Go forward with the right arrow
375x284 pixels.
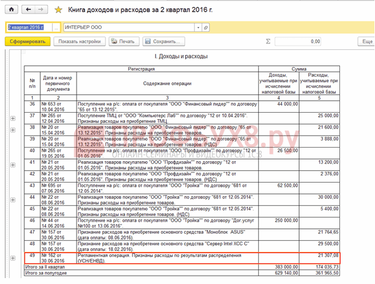point(41,9)
